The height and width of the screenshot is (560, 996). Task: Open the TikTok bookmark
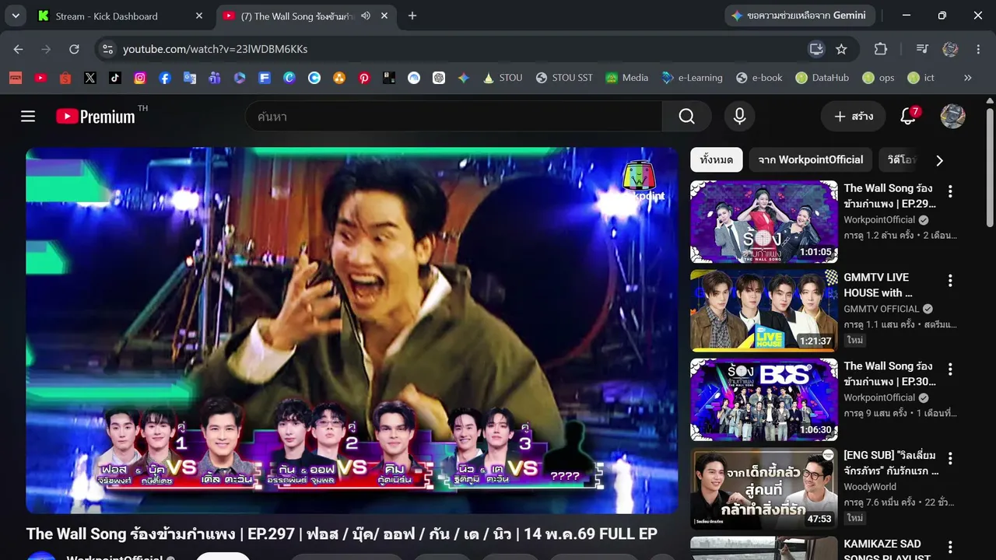(115, 78)
